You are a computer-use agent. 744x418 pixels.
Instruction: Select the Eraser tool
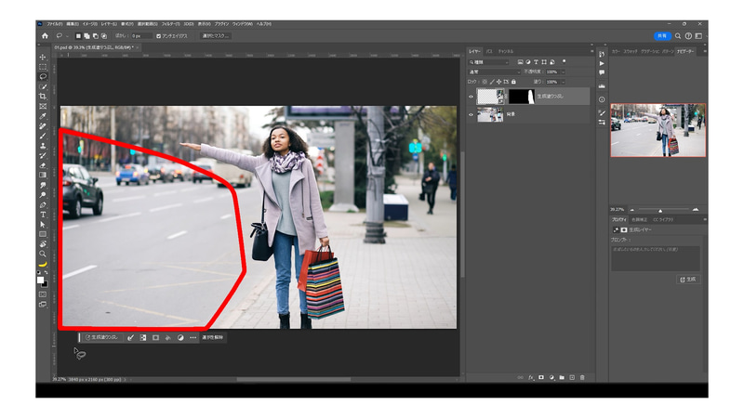(43, 165)
